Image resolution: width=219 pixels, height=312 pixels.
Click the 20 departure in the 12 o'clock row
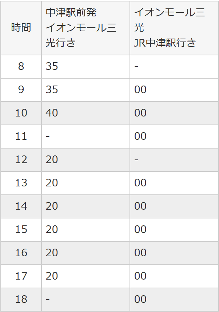coord(52,159)
